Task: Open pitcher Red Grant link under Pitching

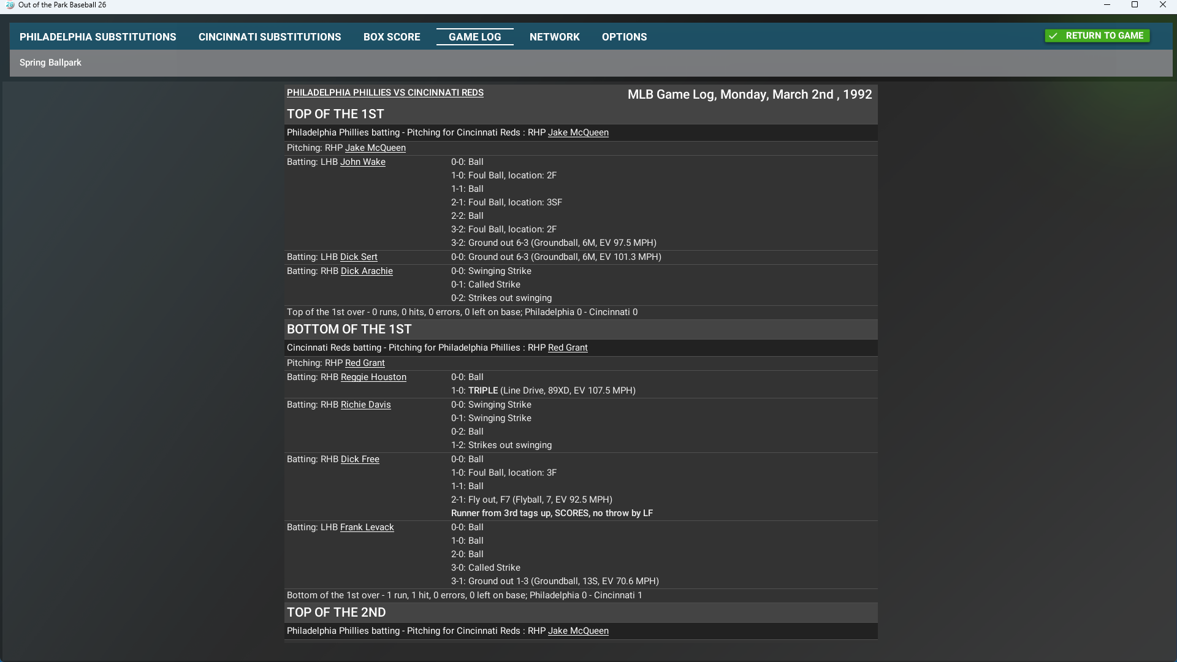Action: [365, 363]
